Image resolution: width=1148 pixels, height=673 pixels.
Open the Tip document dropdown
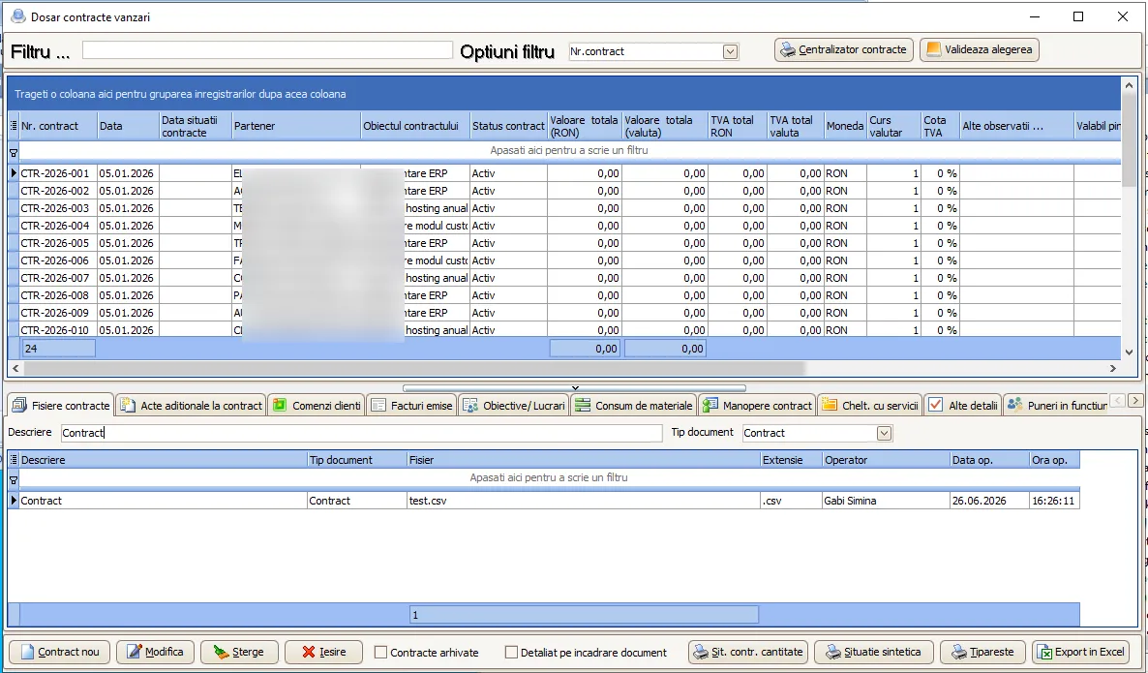click(x=885, y=433)
